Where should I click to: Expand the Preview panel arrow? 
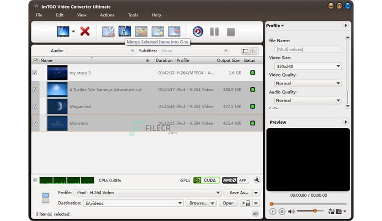(345, 122)
